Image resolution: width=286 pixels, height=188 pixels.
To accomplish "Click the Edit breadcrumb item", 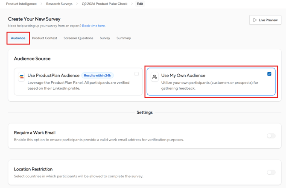I will point(140,4).
